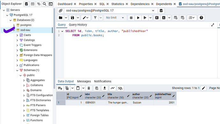
Task: Click the Commit transaction icon
Action: 176,18
